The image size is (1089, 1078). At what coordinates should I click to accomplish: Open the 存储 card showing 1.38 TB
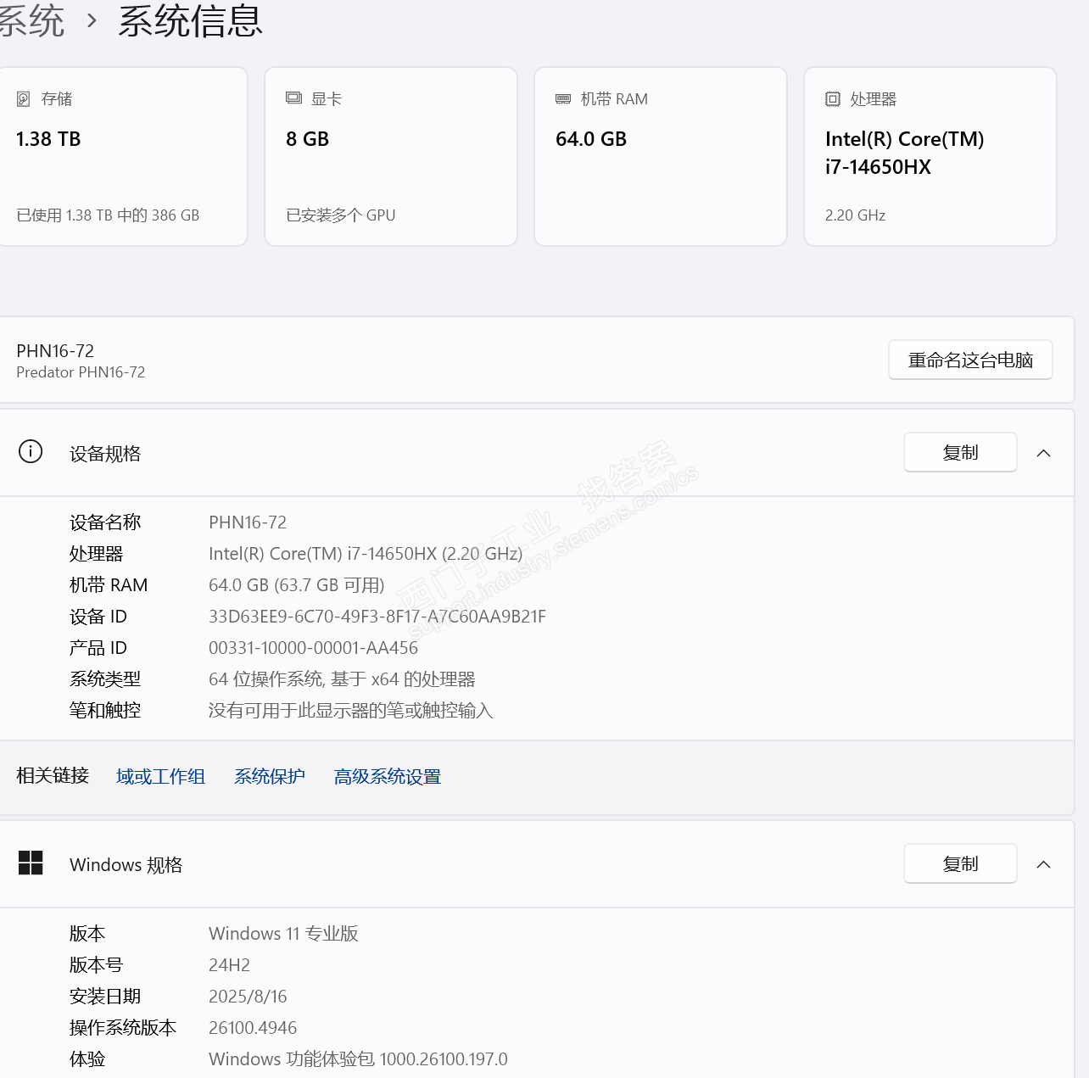(x=123, y=157)
